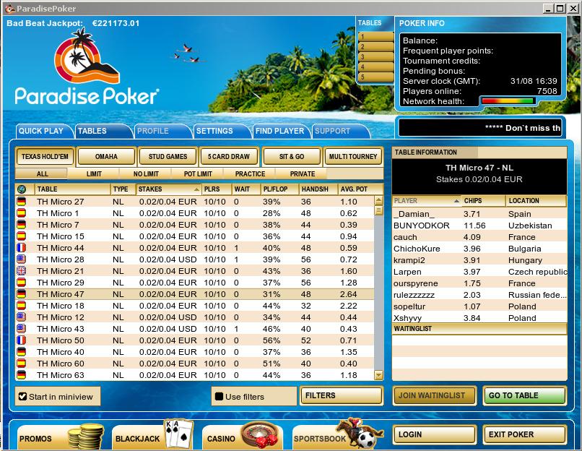The image size is (582, 451).
Task: Click the US flag beside TH Micro 28
Action: (x=22, y=259)
